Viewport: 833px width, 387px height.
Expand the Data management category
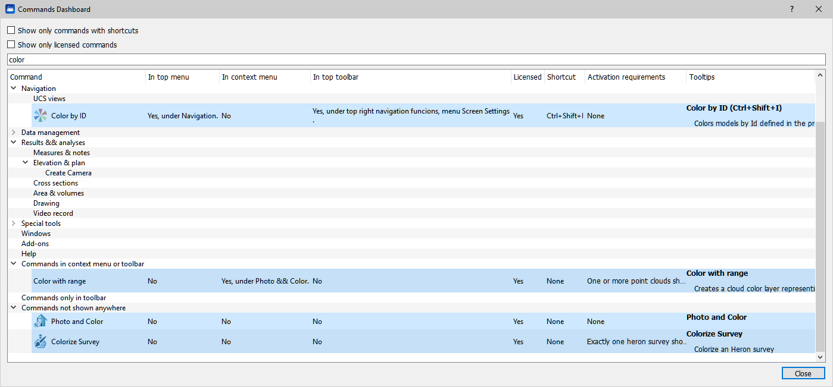click(x=14, y=133)
